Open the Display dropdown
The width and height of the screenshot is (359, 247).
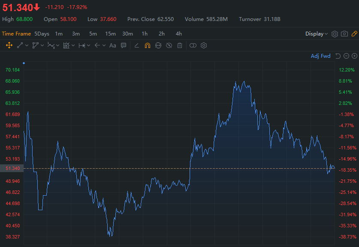click(x=317, y=34)
